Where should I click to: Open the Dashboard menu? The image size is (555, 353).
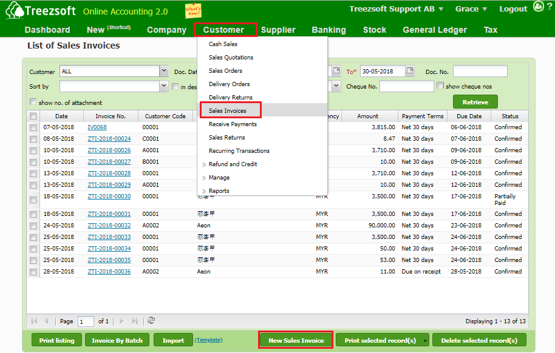point(47,30)
